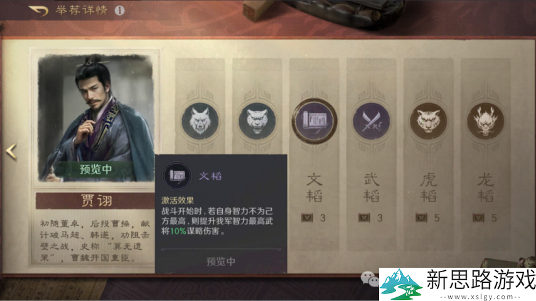This screenshot has height=301, width=536.
Task: Click the 预览中 banner on portrait
Action: pyautogui.click(x=95, y=169)
